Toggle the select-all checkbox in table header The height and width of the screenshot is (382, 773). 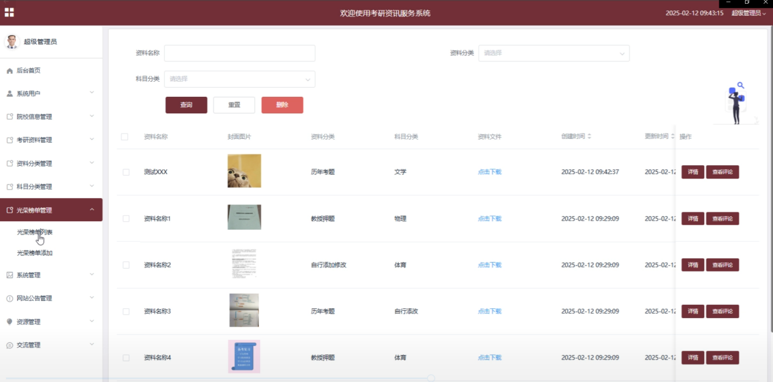click(x=124, y=137)
